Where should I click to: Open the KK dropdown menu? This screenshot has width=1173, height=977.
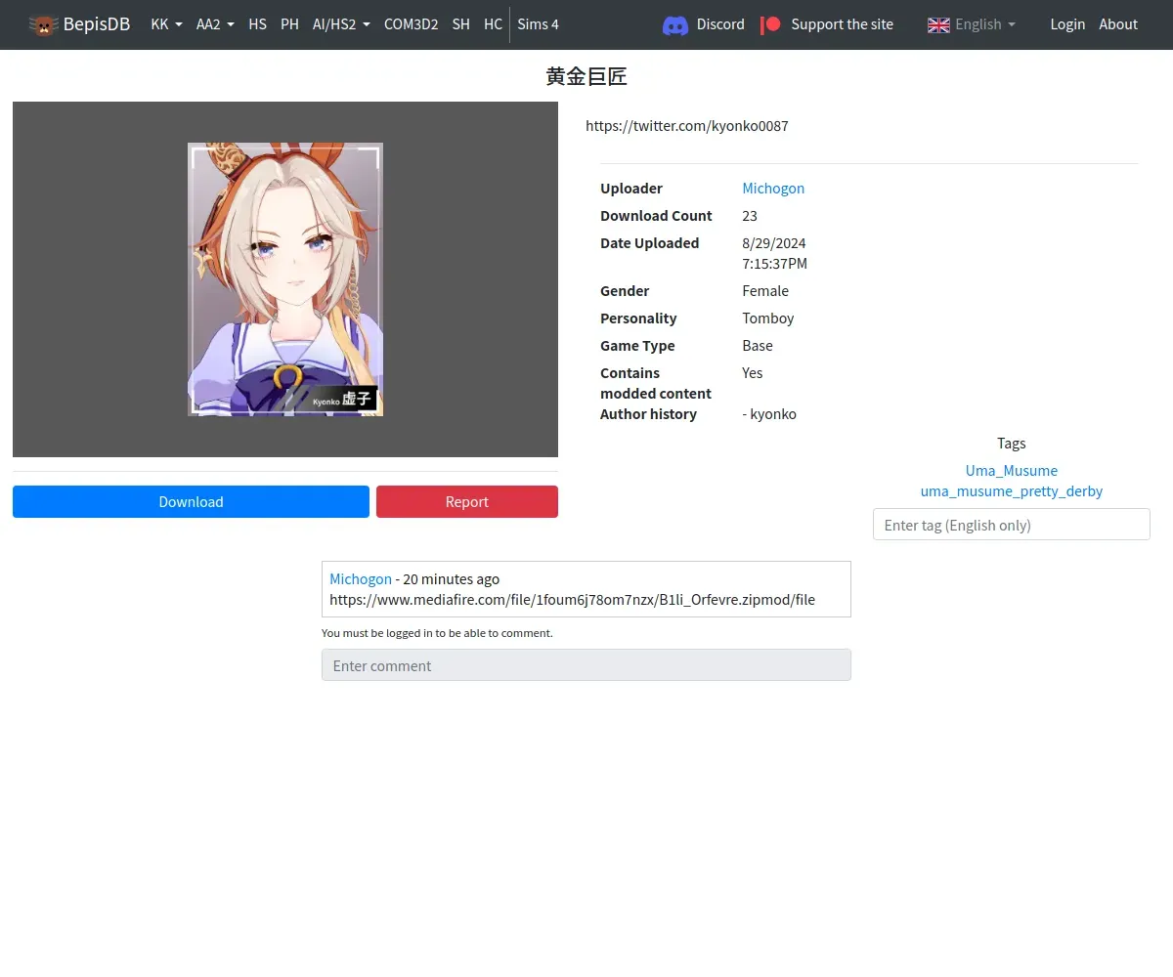point(166,24)
